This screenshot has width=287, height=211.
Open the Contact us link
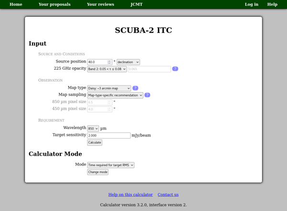click(x=168, y=195)
